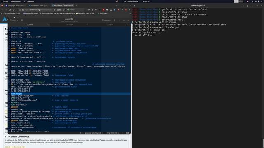264x148 pixels.
Task: Click the browser address bar with archlinux.org URL
Action: click(38, 10)
